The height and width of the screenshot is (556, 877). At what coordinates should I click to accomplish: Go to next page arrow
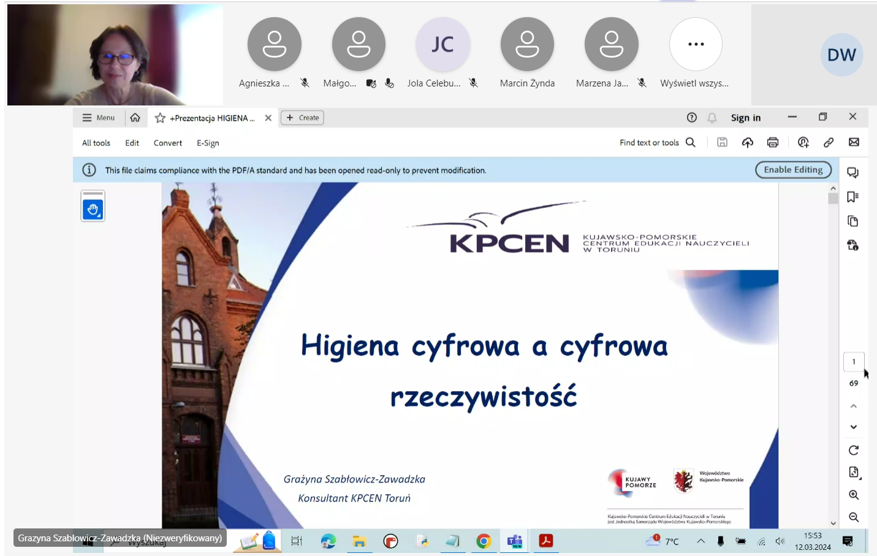854,427
